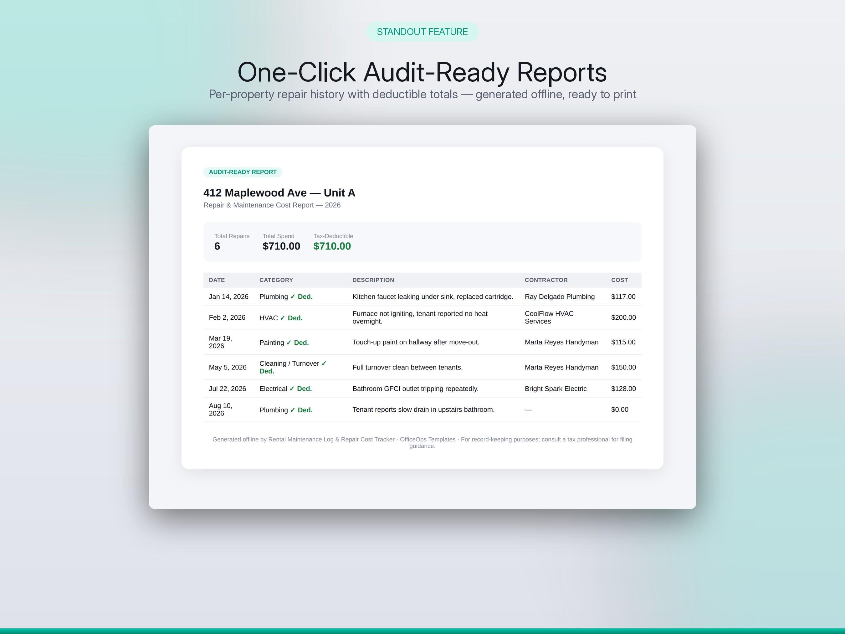Click the CONTRACTOR column header
Image resolution: width=845 pixels, height=634 pixels.
546,280
